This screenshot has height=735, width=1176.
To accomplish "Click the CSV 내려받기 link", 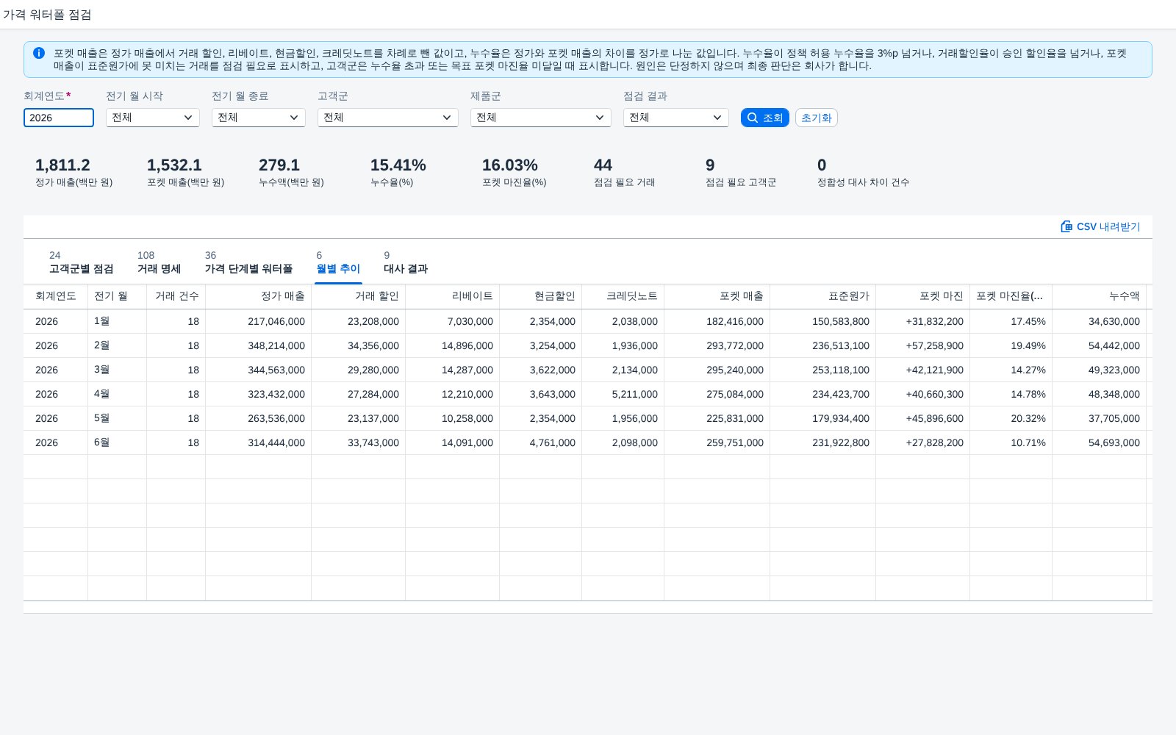I will coord(1101,226).
